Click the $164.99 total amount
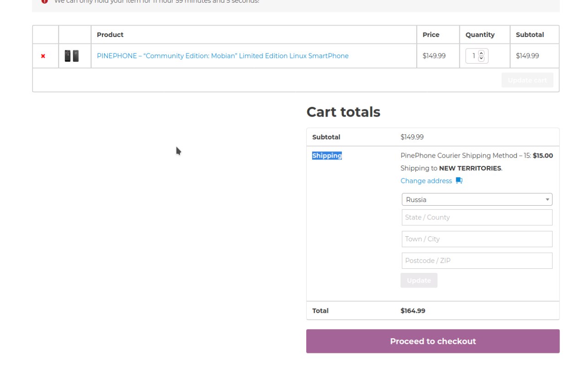 (x=413, y=311)
